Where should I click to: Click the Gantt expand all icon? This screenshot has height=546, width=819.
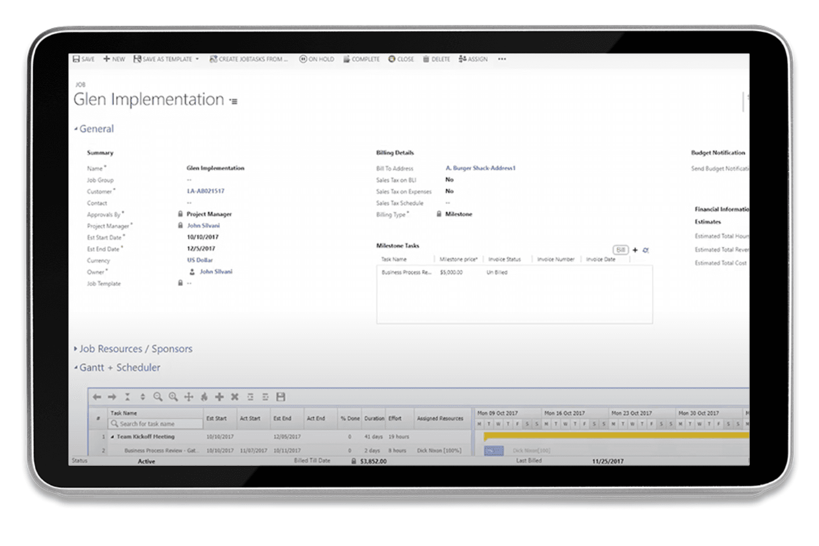(x=143, y=397)
